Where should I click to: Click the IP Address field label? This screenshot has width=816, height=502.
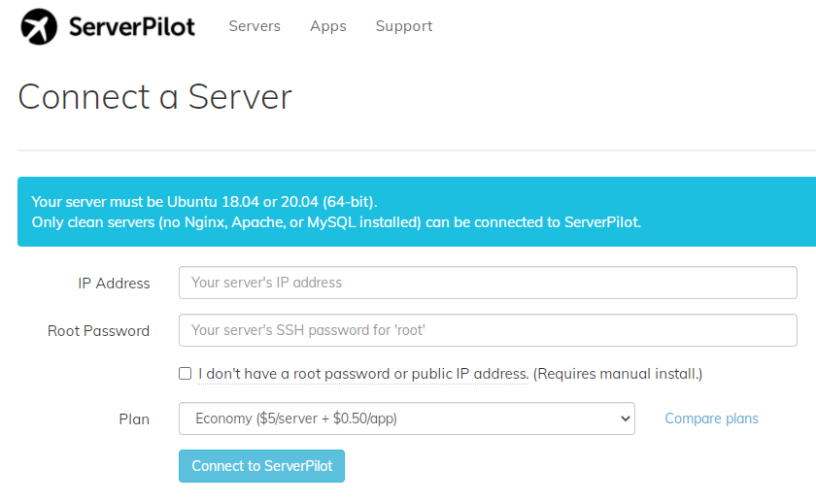tap(114, 284)
